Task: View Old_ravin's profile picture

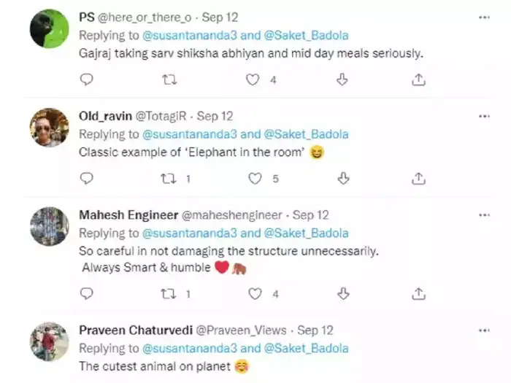Action: point(49,128)
